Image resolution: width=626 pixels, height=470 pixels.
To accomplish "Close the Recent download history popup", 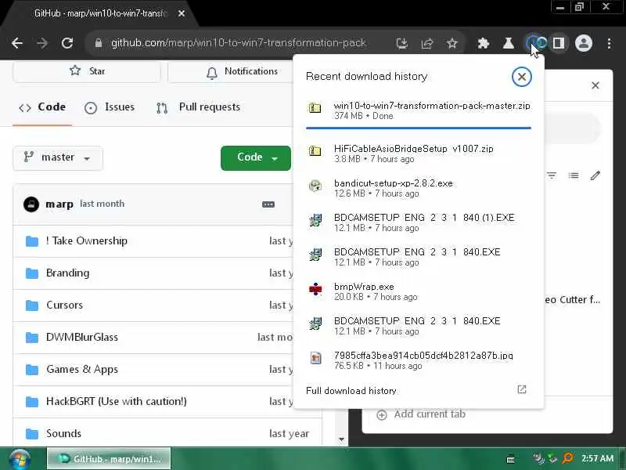I will click(521, 77).
